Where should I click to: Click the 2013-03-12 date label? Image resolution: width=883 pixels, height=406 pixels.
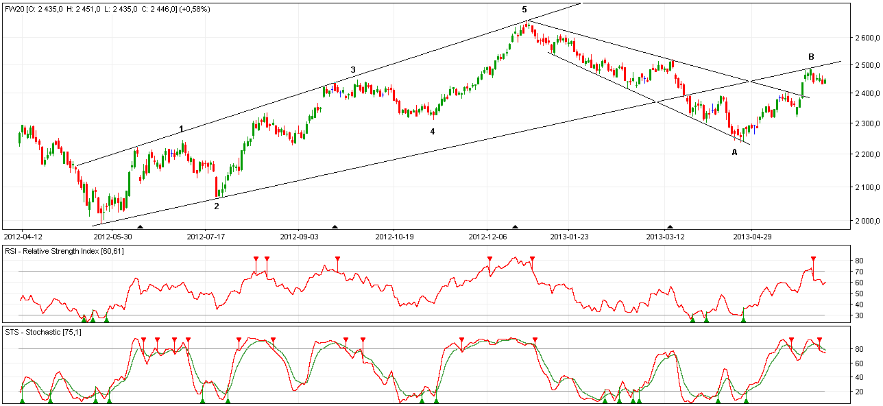pos(666,236)
